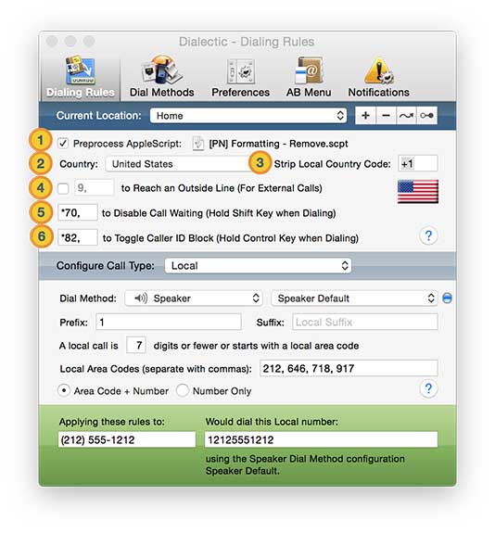Screen dimensions: 495x533
Task: Click the key-shaped location button
Action: (x=426, y=116)
